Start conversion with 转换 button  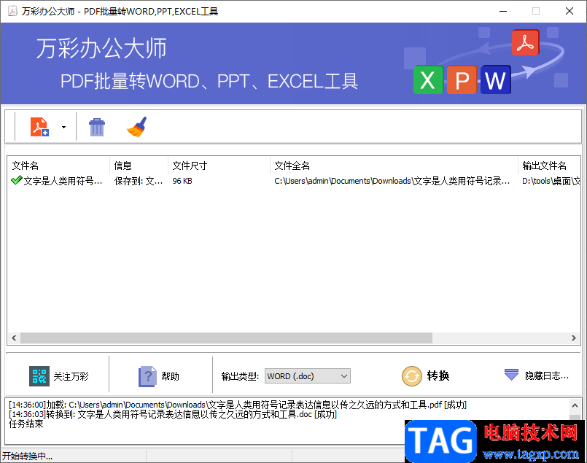pyautogui.click(x=438, y=376)
